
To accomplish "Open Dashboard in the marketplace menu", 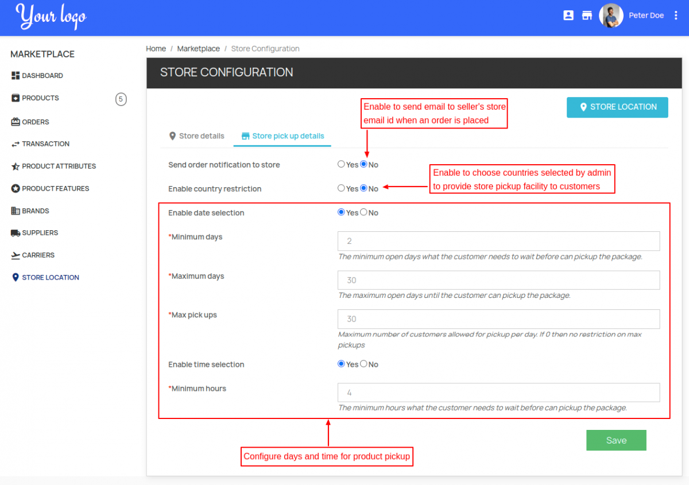I will (x=42, y=76).
